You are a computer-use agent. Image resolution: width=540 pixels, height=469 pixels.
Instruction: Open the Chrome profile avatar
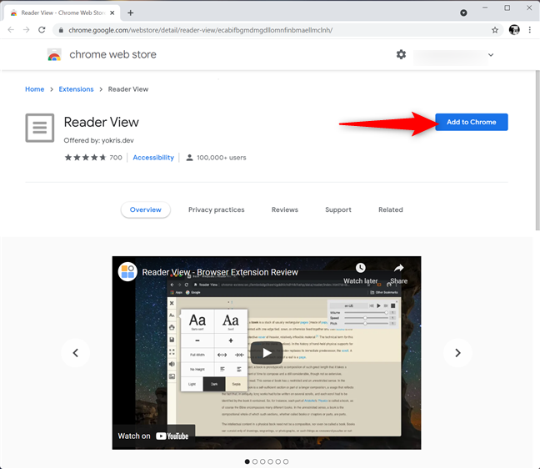(x=514, y=30)
